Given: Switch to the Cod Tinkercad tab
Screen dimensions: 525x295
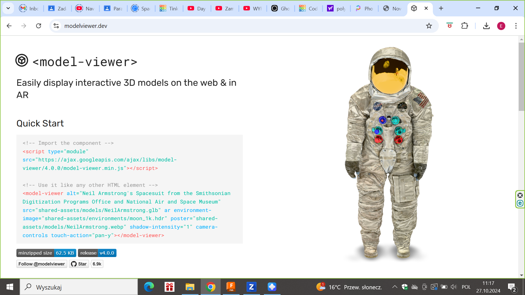Looking at the screenshot, I should pyautogui.click(x=308, y=8).
